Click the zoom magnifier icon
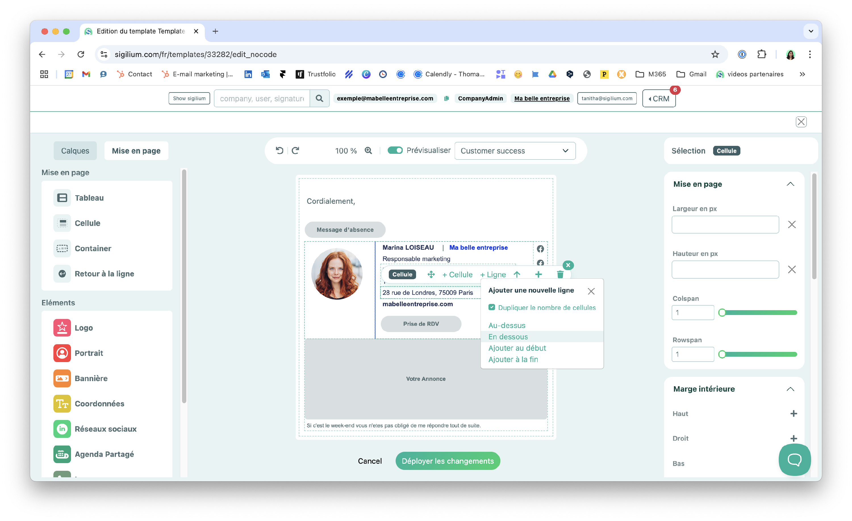This screenshot has height=521, width=852. point(368,151)
